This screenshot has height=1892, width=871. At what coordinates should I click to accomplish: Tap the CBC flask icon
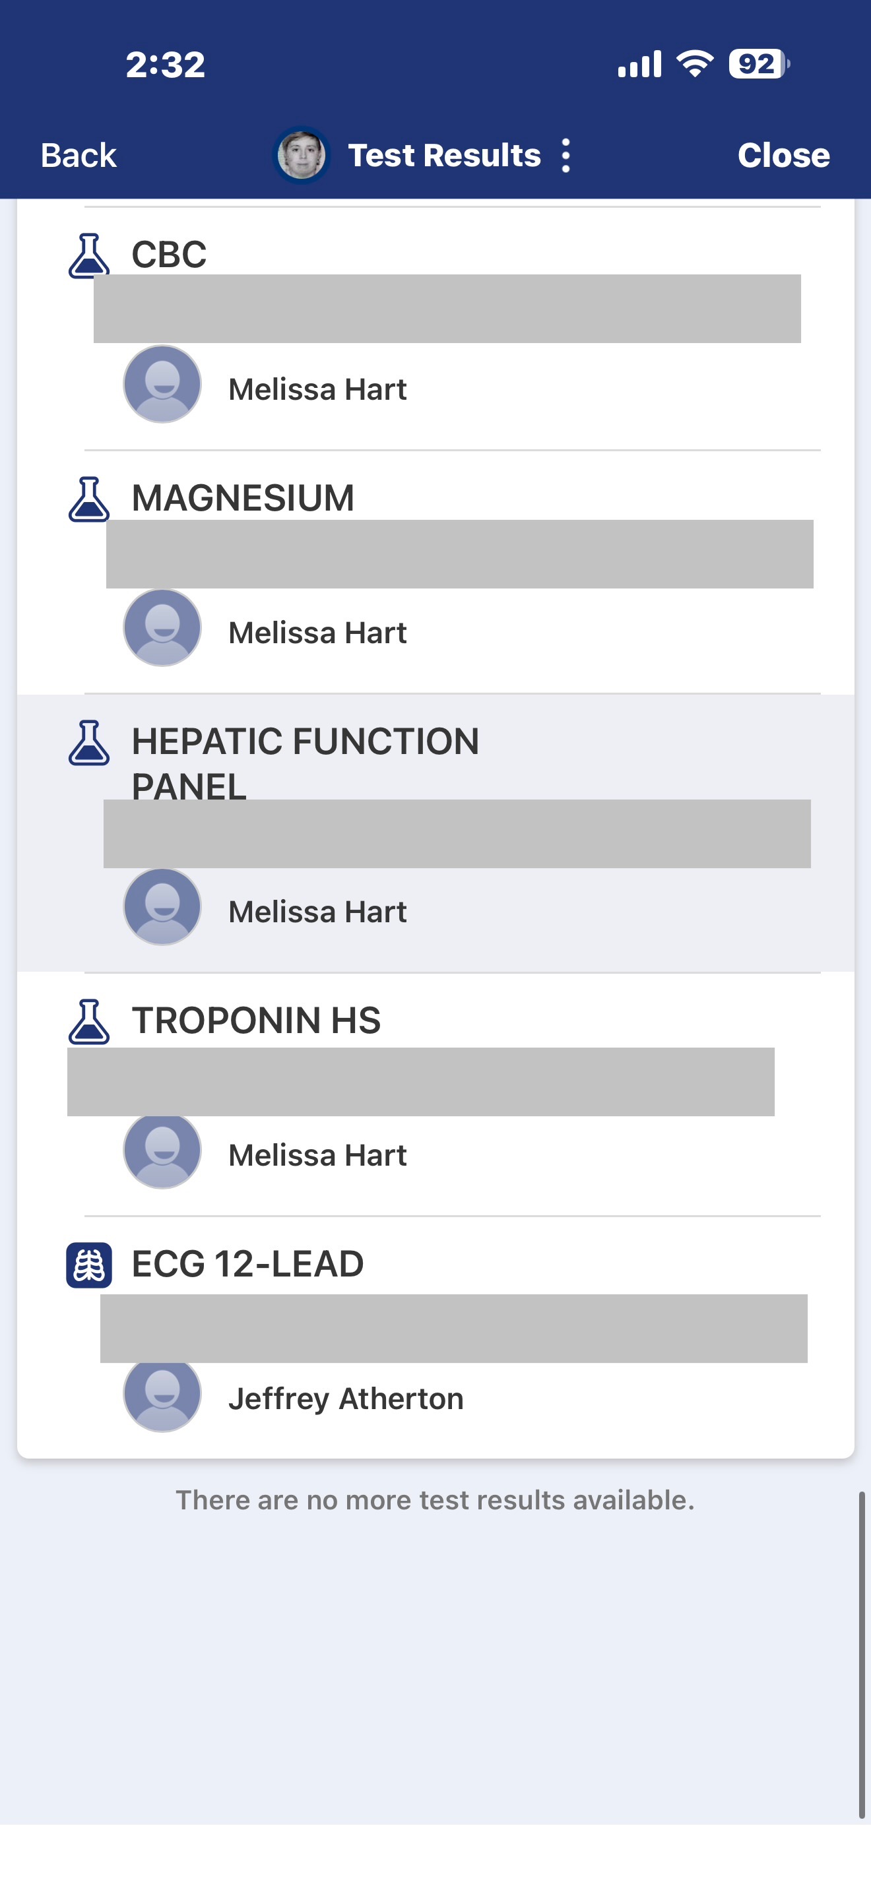(89, 255)
